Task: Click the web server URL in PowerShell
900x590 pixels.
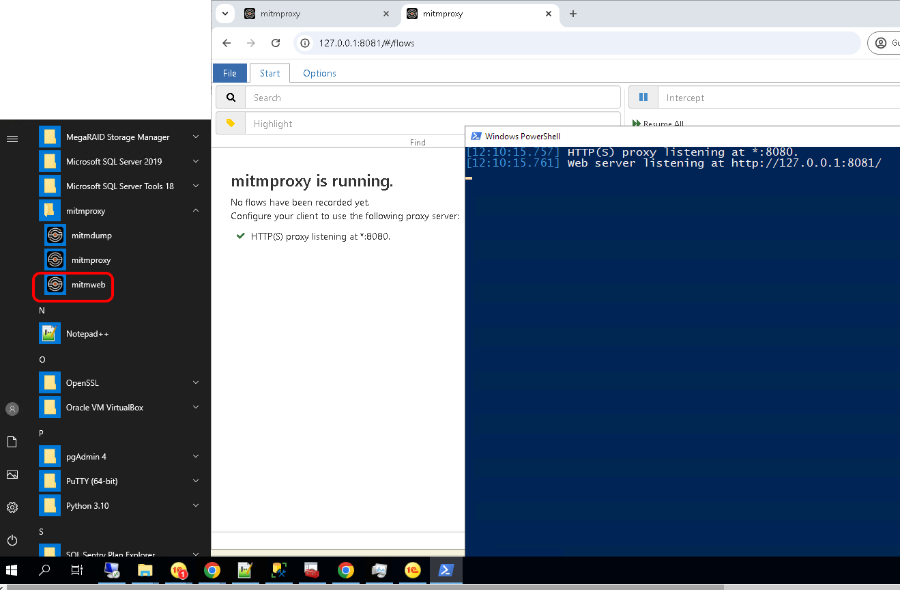Action: pos(806,163)
